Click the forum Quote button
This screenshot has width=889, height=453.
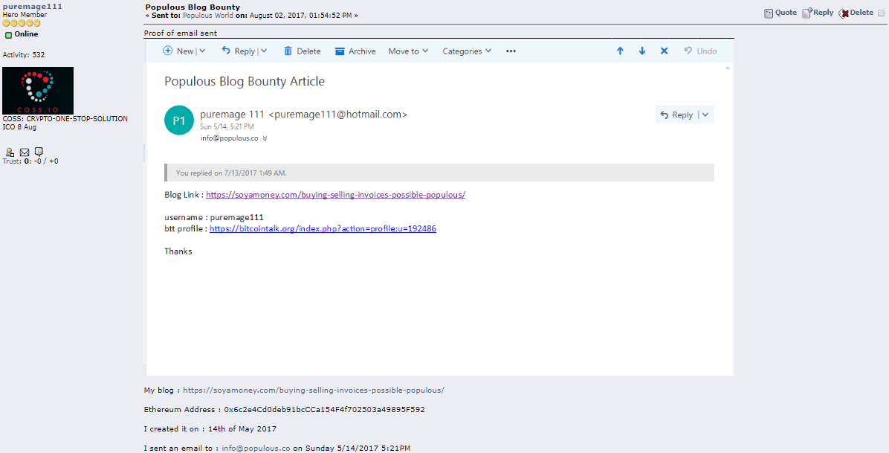point(780,13)
